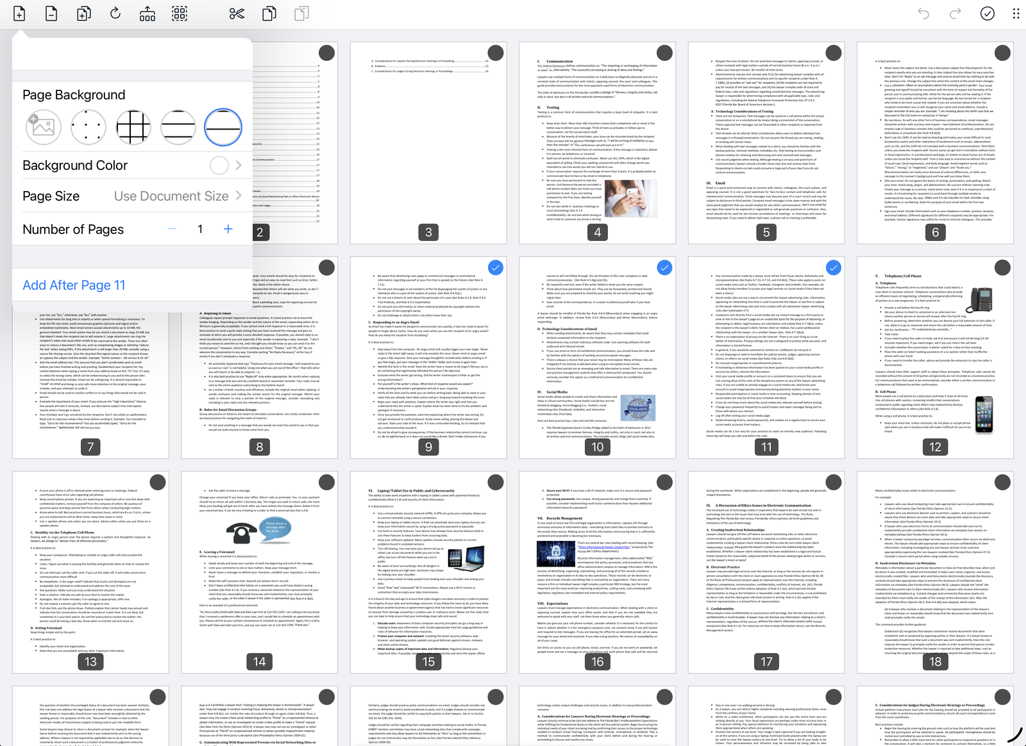Click the rotate page icon
Viewport: 1026px width, 746px height.
115,13
